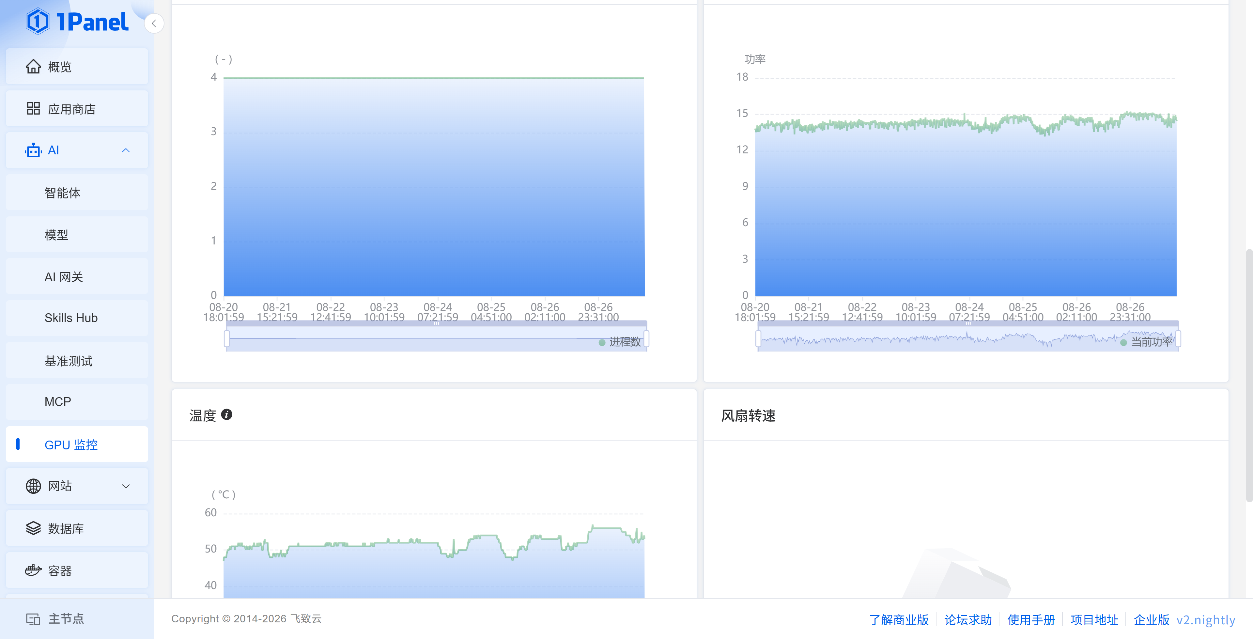Go to 智能体 under AI
Image resolution: width=1253 pixels, height=639 pixels.
(77, 193)
